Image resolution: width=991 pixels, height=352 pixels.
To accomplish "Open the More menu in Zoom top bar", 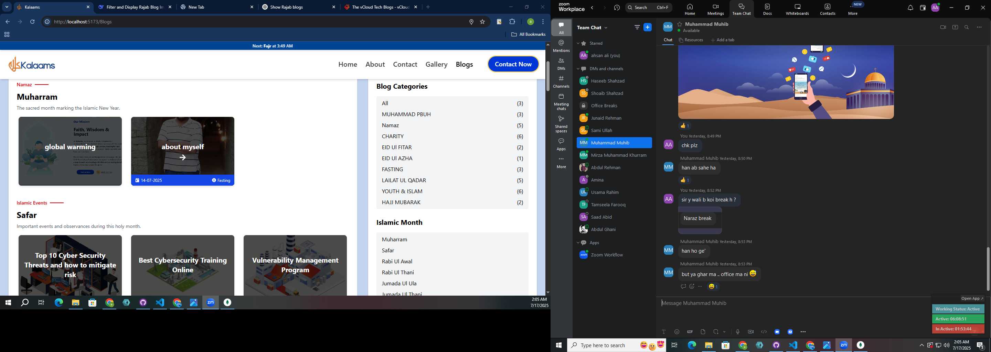I will coord(853,9).
